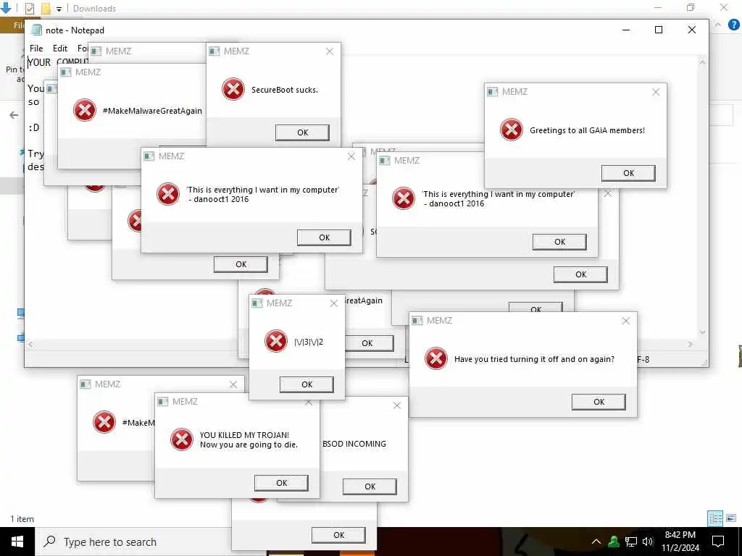742x556 pixels.
Task: Go back using Explorer's back arrow
Action: (14, 115)
